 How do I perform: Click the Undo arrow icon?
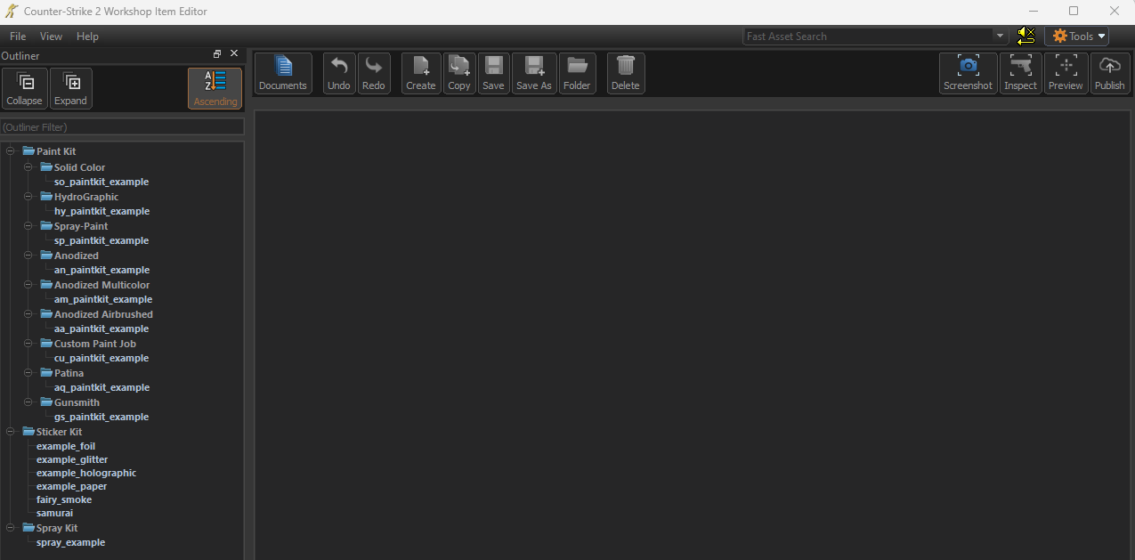coord(339,66)
